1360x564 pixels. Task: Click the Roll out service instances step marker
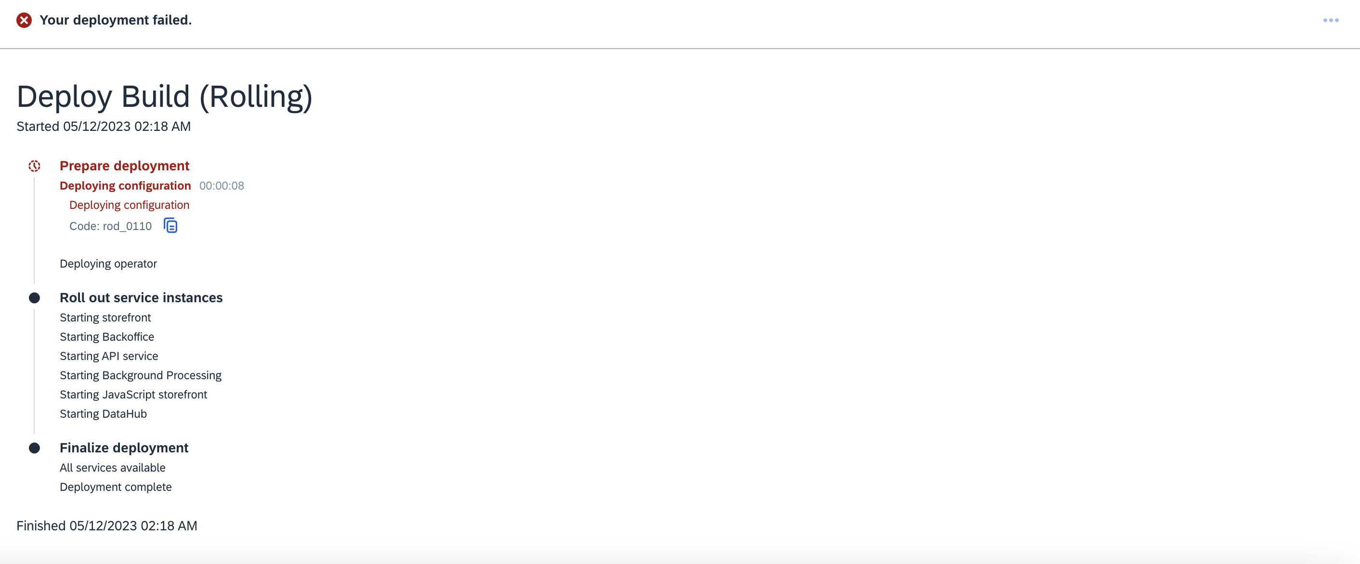34,298
